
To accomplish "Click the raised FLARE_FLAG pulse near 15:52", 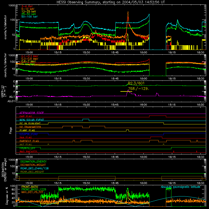I will pyautogui.click(x=127, y=130).
